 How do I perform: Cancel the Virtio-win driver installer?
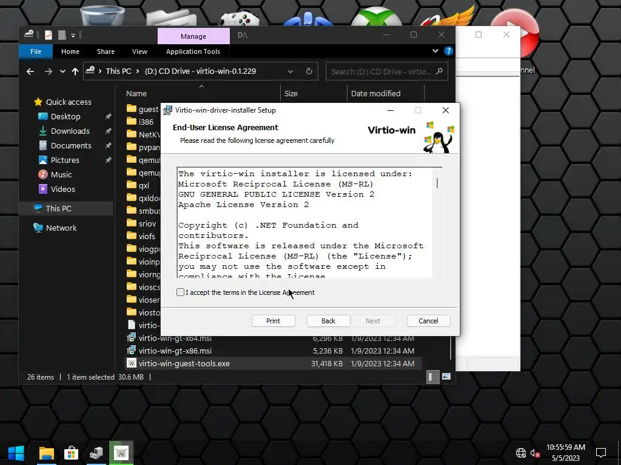(x=429, y=321)
